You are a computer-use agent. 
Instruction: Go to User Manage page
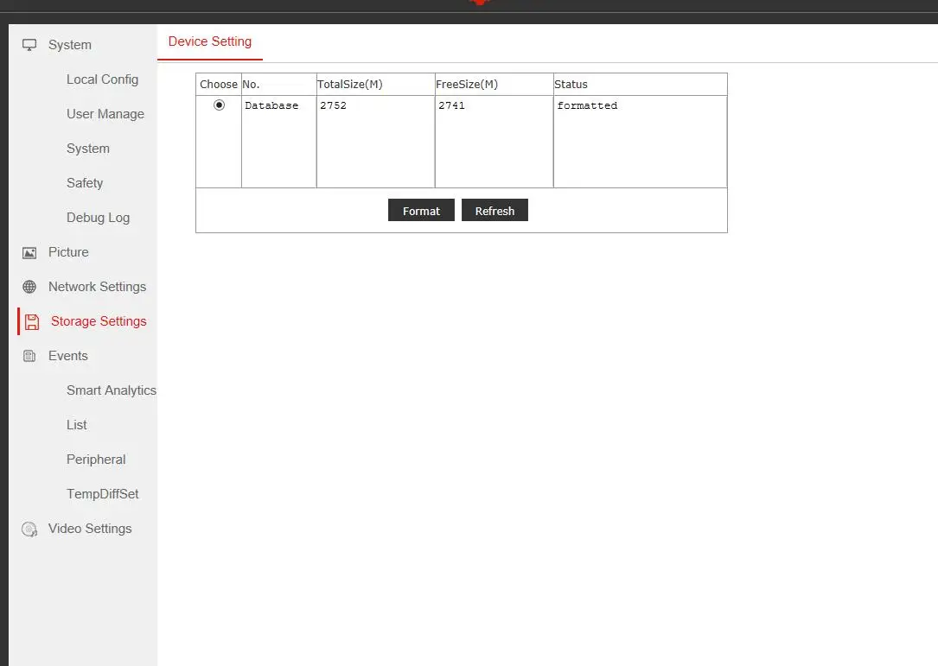(x=105, y=114)
